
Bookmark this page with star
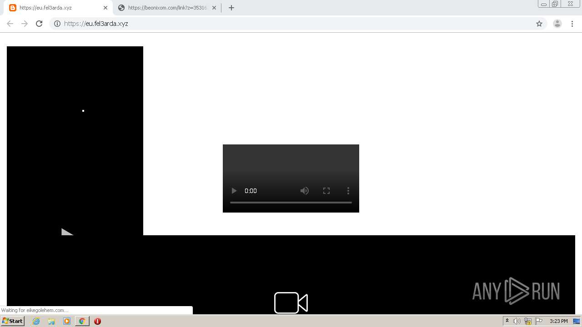539,24
